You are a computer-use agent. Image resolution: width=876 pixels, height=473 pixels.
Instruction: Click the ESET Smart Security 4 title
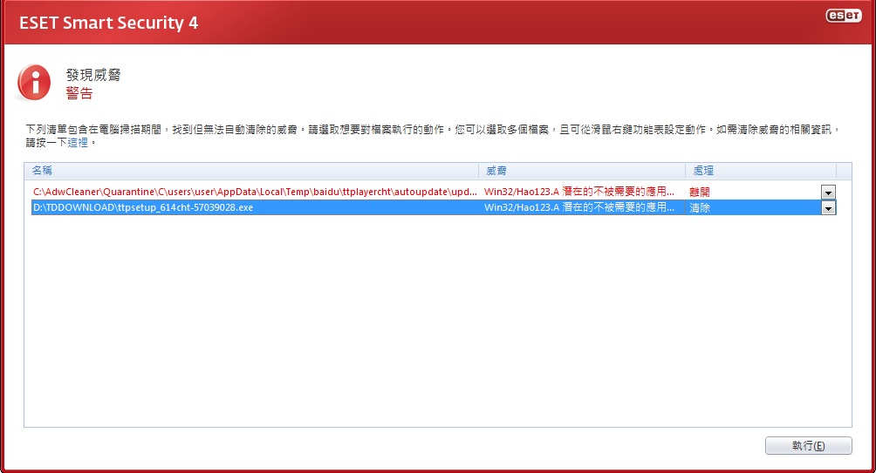tap(109, 23)
